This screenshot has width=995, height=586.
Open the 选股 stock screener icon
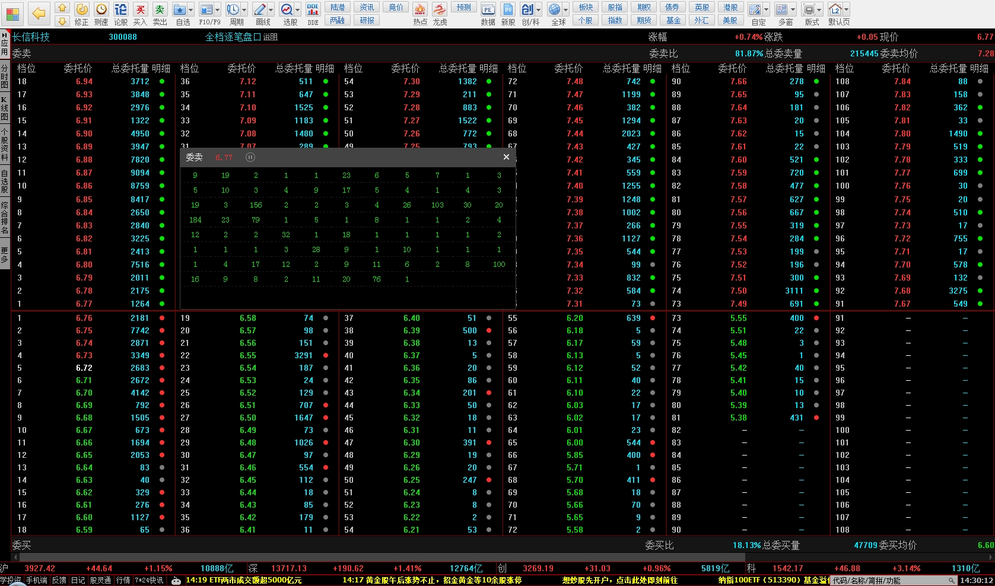(x=287, y=9)
